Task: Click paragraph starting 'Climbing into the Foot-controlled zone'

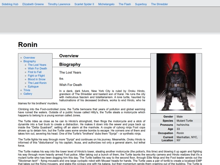Action: pos(81,112)
